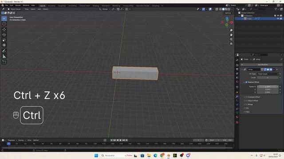Select the Move tool
The image size is (284, 159).
click(4, 30)
